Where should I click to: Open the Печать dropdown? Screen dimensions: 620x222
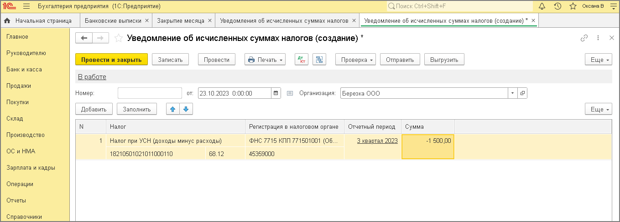click(265, 60)
